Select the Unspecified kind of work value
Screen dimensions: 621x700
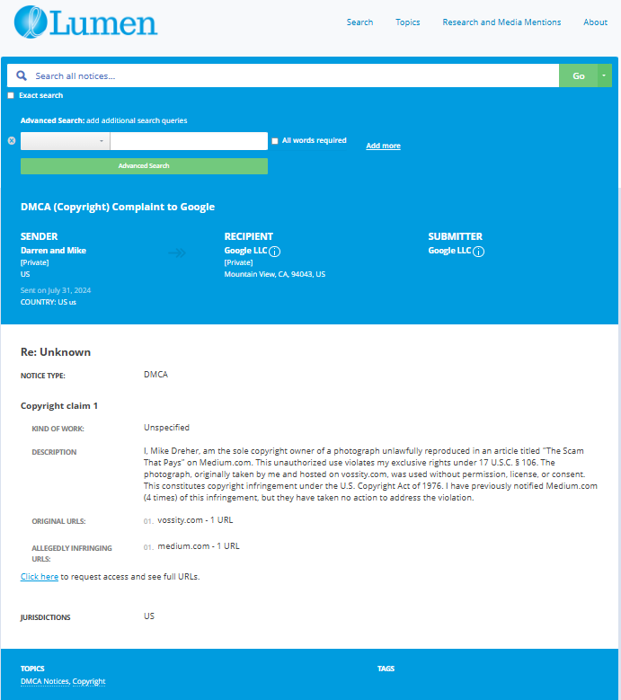tap(166, 428)
